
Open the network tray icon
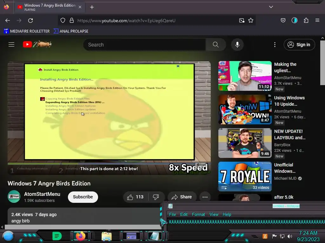pyautogui.click(x=282, y=236)
